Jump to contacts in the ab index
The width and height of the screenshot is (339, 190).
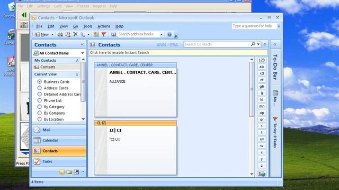[x=262, y=67]
